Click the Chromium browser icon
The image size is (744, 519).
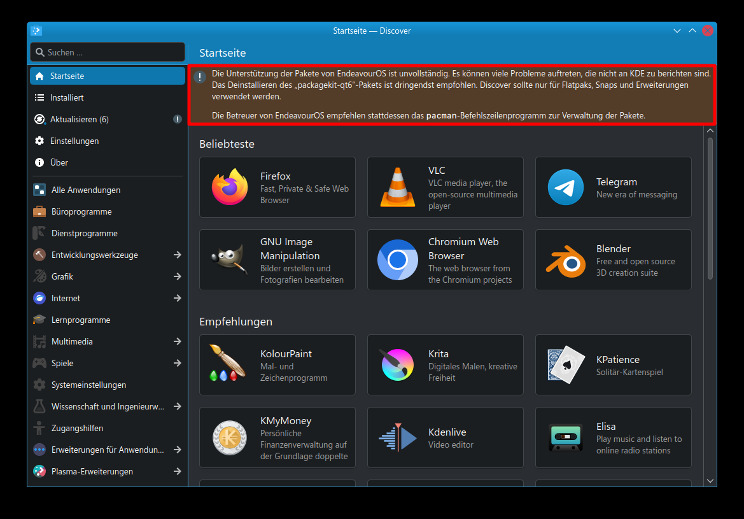pyautogui.click(x=398, y=260)
